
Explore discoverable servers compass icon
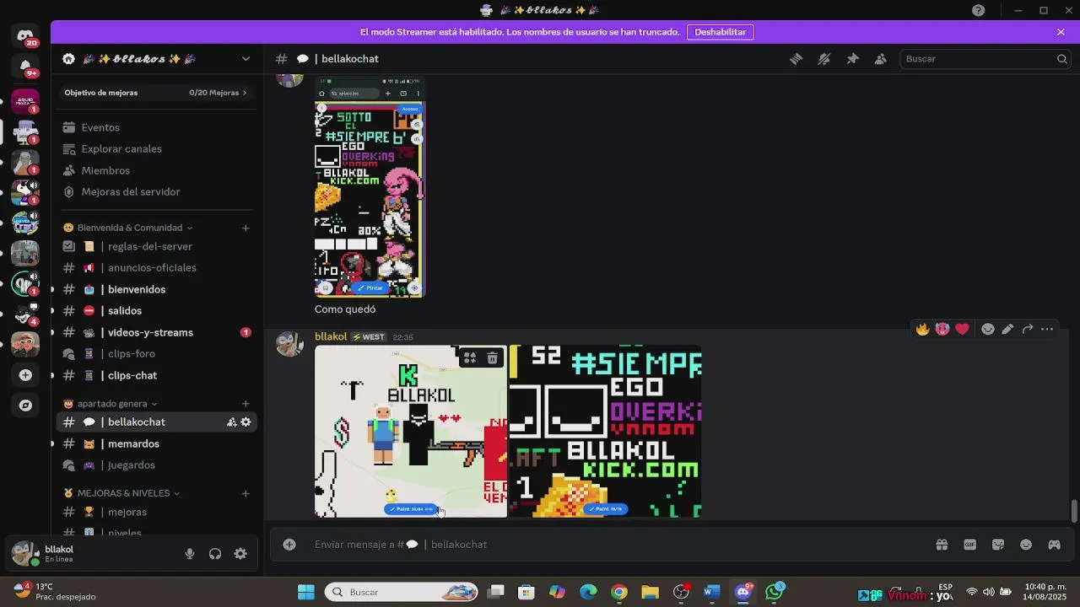pos(25,406)
